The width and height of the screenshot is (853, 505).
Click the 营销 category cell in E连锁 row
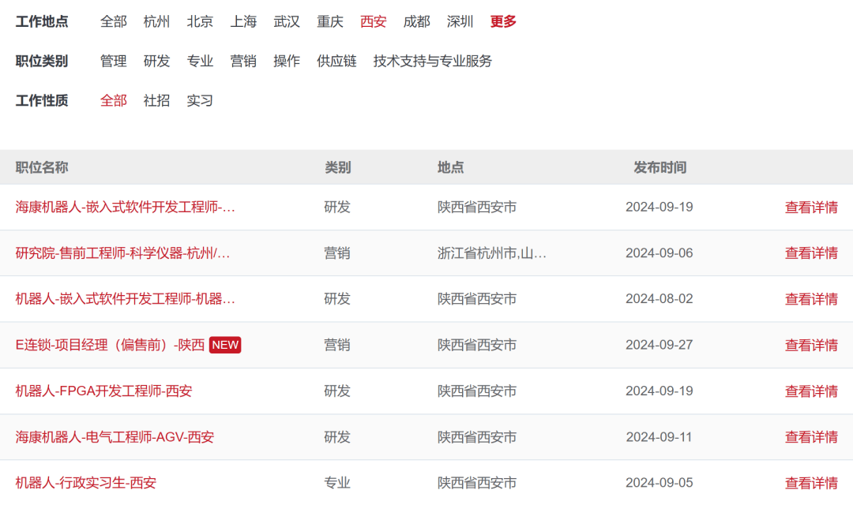pos(337,345)
